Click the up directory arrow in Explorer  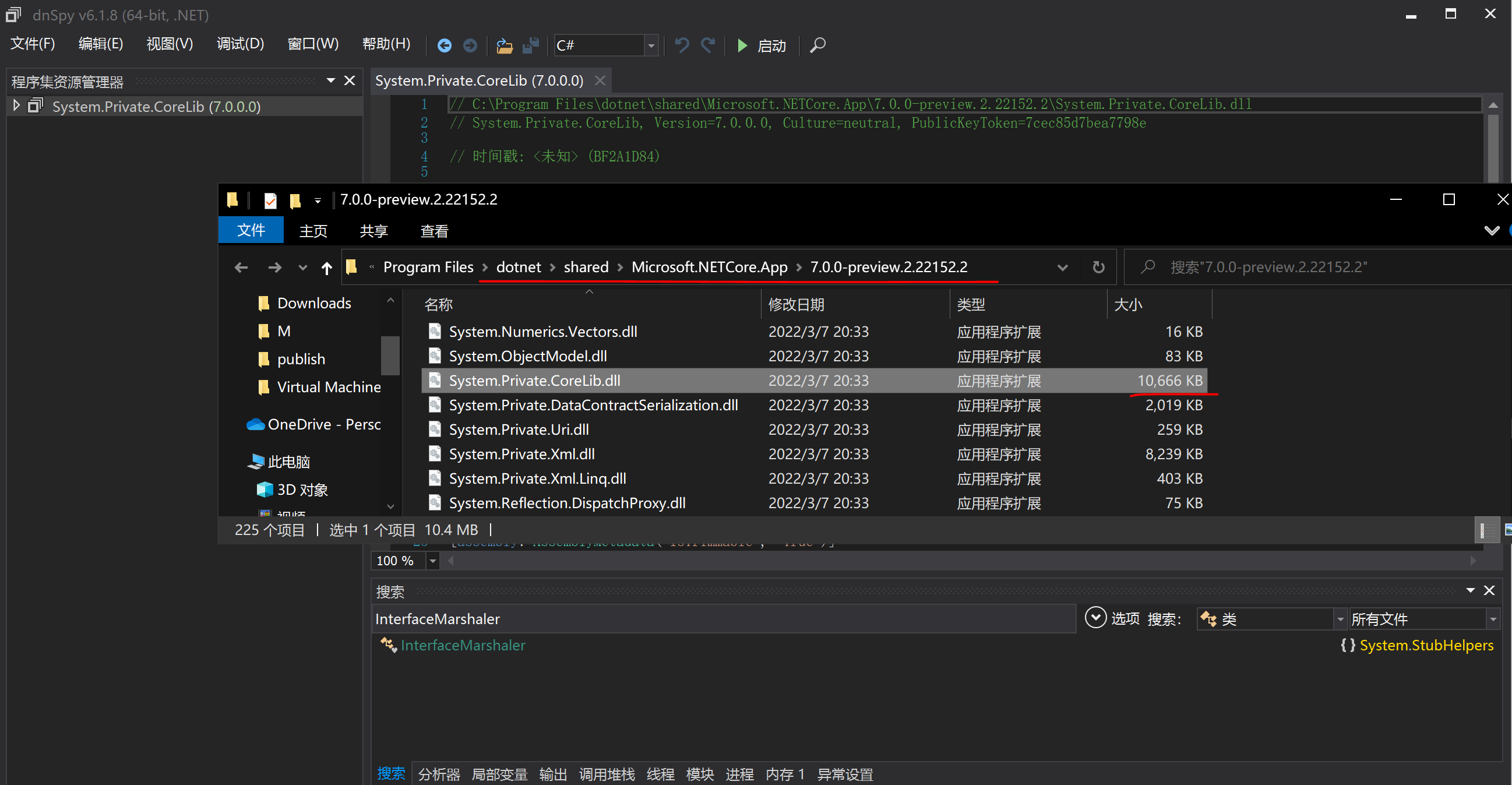pyautogui.click(x=326, y=268)
